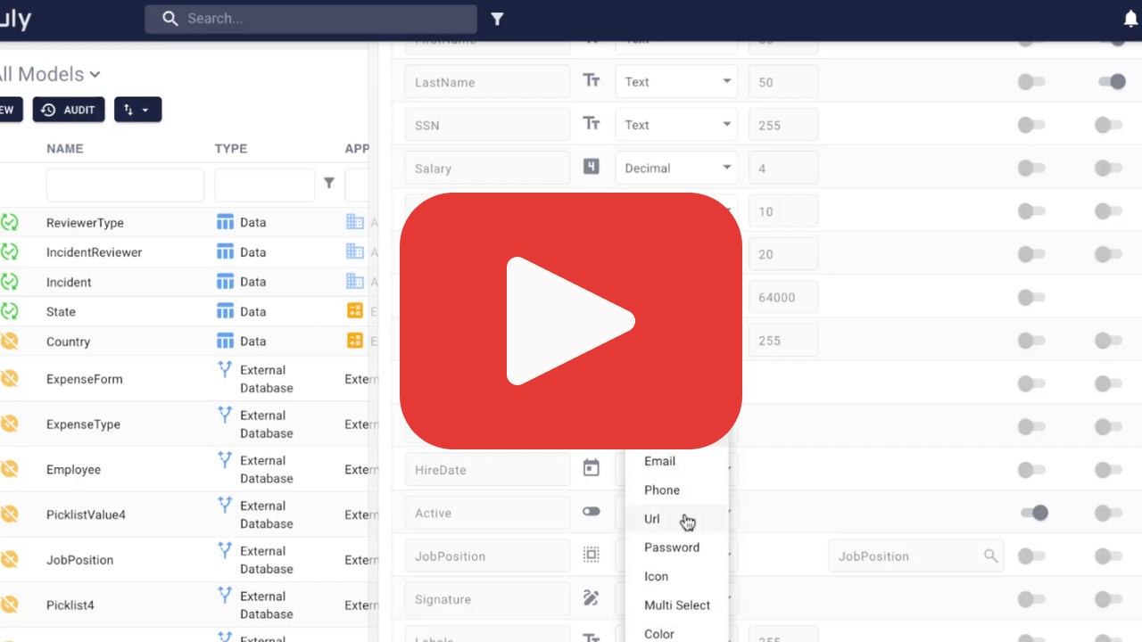The image size is (1142, 642).
Task: Click the External Database icon in ExpenseForm row
Action: tap(225, 369)
